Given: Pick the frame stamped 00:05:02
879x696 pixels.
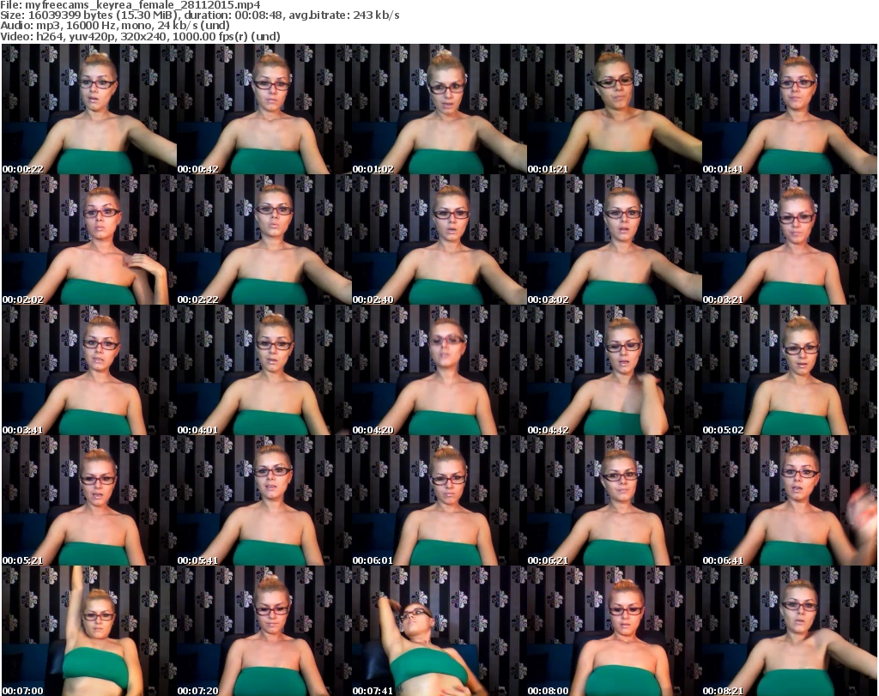Looking at the screenshot, I should [789, 370].
